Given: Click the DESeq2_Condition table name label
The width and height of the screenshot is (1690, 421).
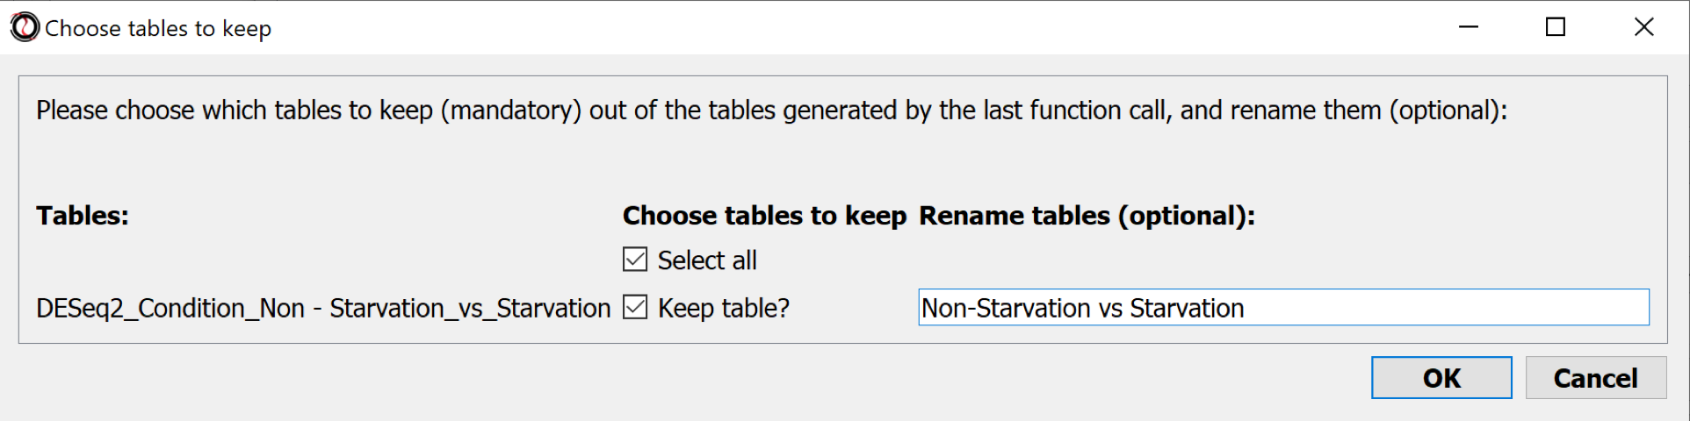Looking at the screenshot, I should (x=323, y=309).
